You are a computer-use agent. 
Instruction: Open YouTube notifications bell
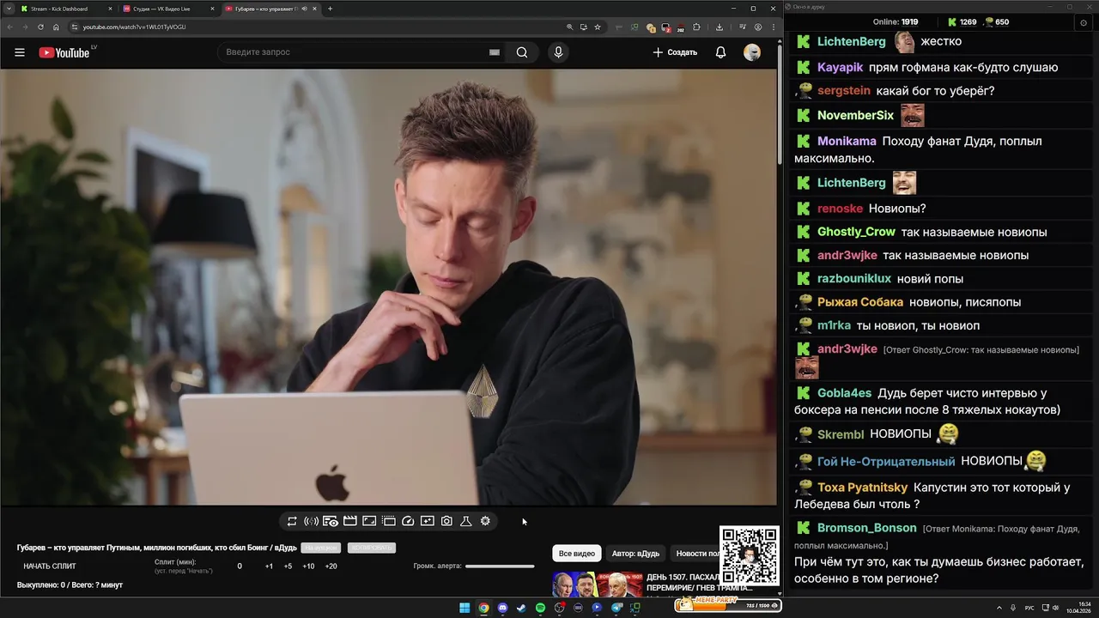pos(721,52)
